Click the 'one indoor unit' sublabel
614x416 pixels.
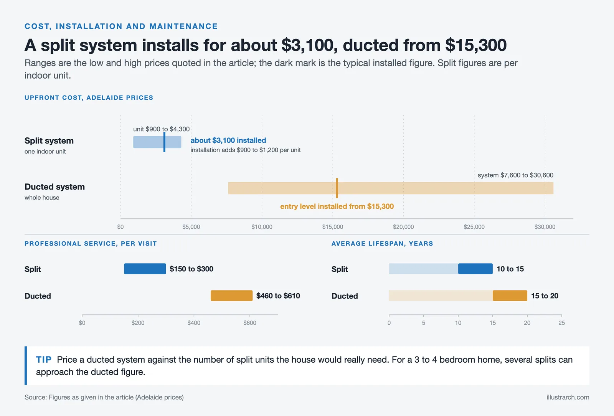tap(45, 152)
